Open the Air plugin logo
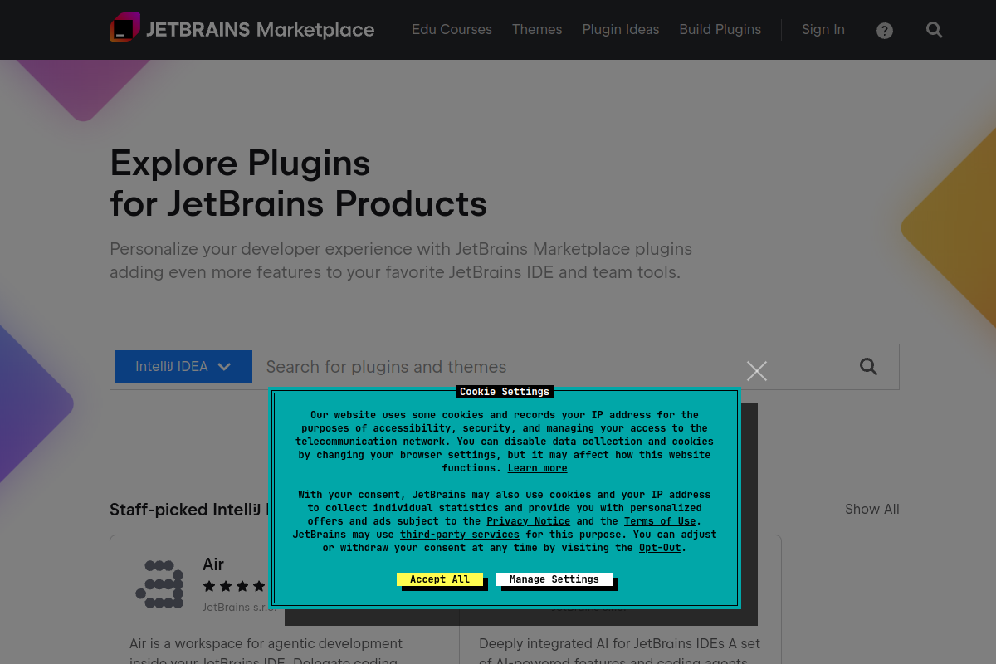 click(159, 583)
